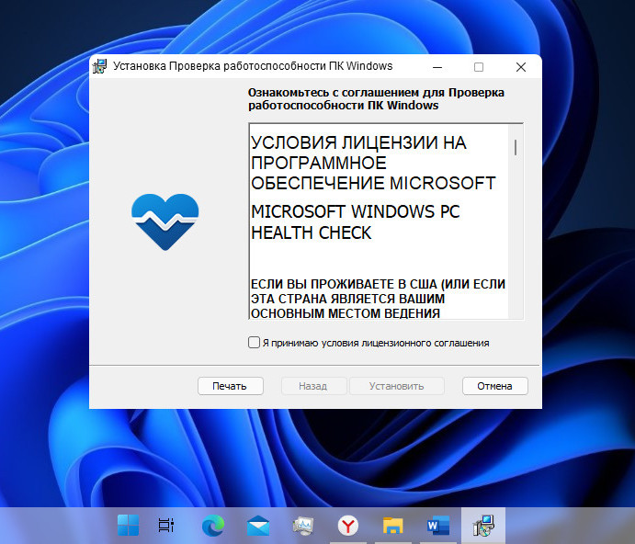Open the Mail app on taskbar

point(258,526)
